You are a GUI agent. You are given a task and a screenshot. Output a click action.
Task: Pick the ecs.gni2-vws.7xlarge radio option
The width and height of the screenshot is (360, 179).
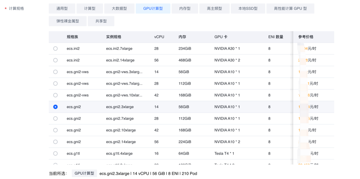[x=55, y=84]
